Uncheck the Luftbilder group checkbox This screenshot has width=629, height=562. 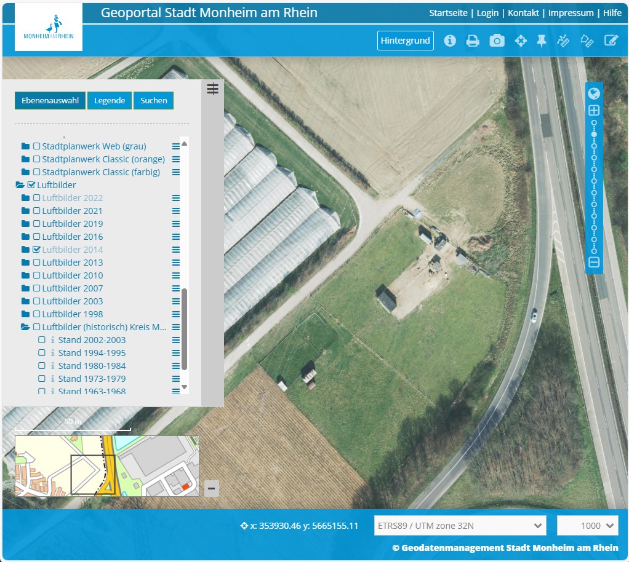pyautogui.click(x=31, y=185)
